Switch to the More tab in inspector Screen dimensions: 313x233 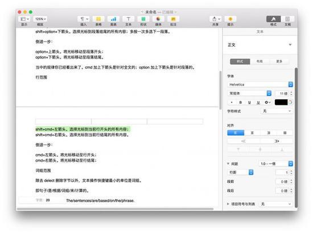(x=279, y=62)
